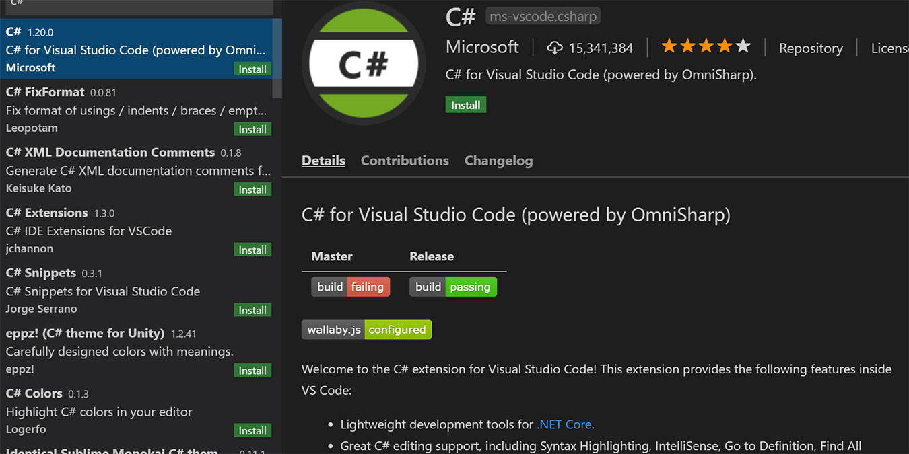Install C# XML Documentation Comments extension
The height and width of the screenshot is (454, 909).
pos(252,190)
